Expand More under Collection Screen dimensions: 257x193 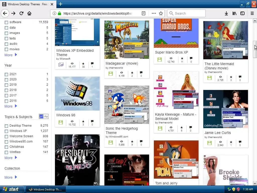[x=11, y=177]
